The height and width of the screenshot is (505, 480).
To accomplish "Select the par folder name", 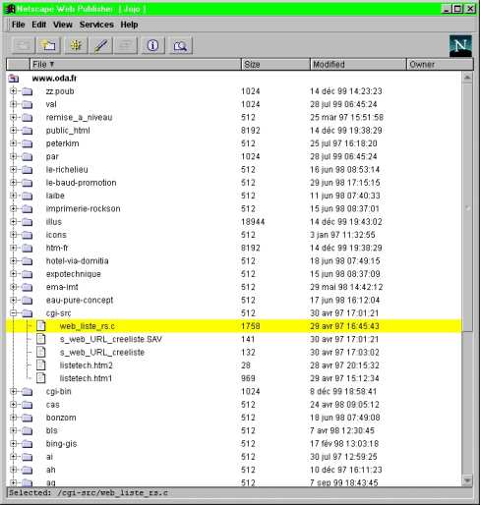I will tap(52, 156).
